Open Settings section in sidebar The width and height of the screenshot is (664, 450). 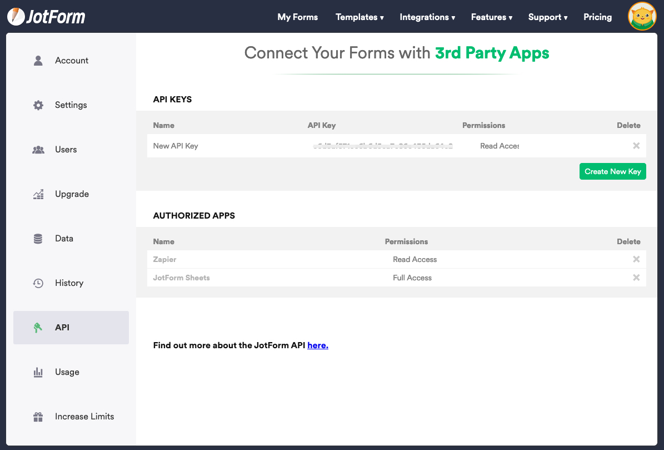click(71, 105)
